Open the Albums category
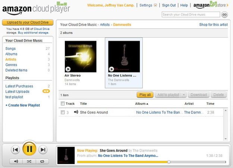Viewport: 233px width, 168px height. pyautogui.click(x=11, y=54)
